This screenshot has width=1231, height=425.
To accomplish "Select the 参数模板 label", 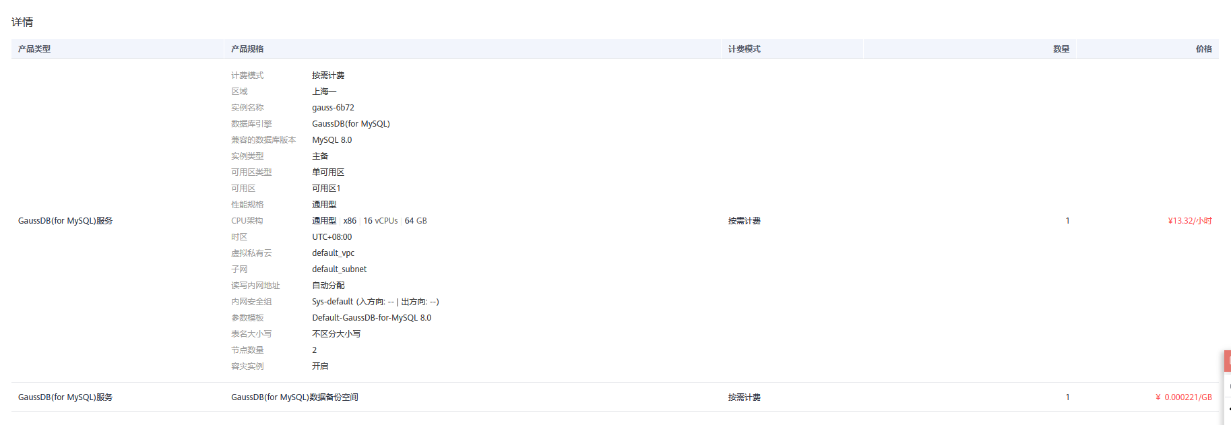I will pos(247,318).
